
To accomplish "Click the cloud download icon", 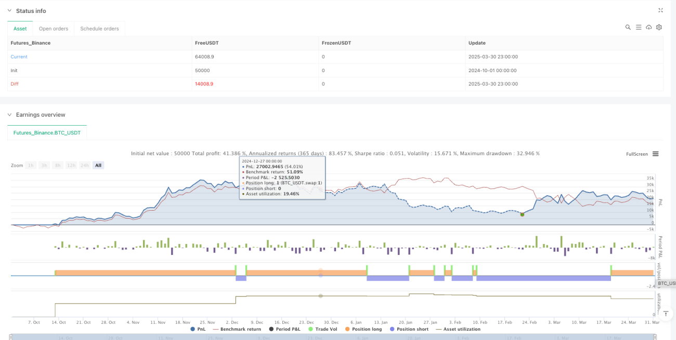I will click(649, 27).
